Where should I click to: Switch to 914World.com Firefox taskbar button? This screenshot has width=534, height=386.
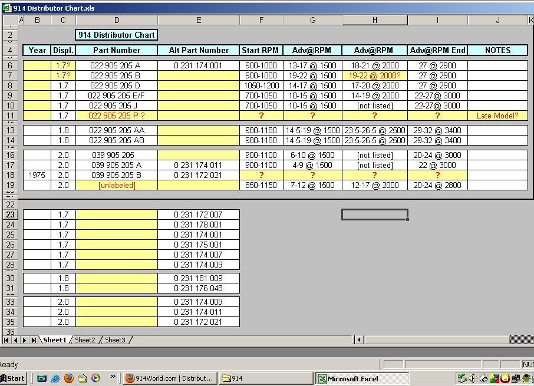coord(169,378)
